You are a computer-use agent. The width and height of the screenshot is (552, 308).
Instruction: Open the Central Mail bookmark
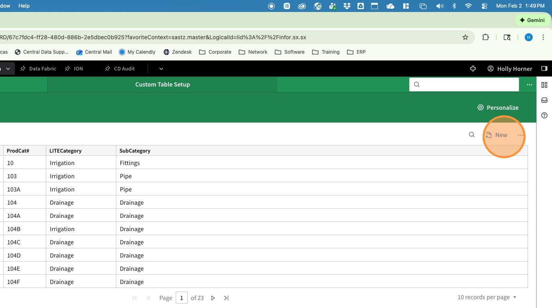(94, 52)
